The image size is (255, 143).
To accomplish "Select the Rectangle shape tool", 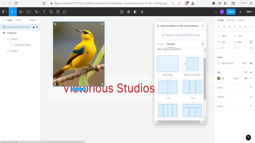I will tap(29, 12).
